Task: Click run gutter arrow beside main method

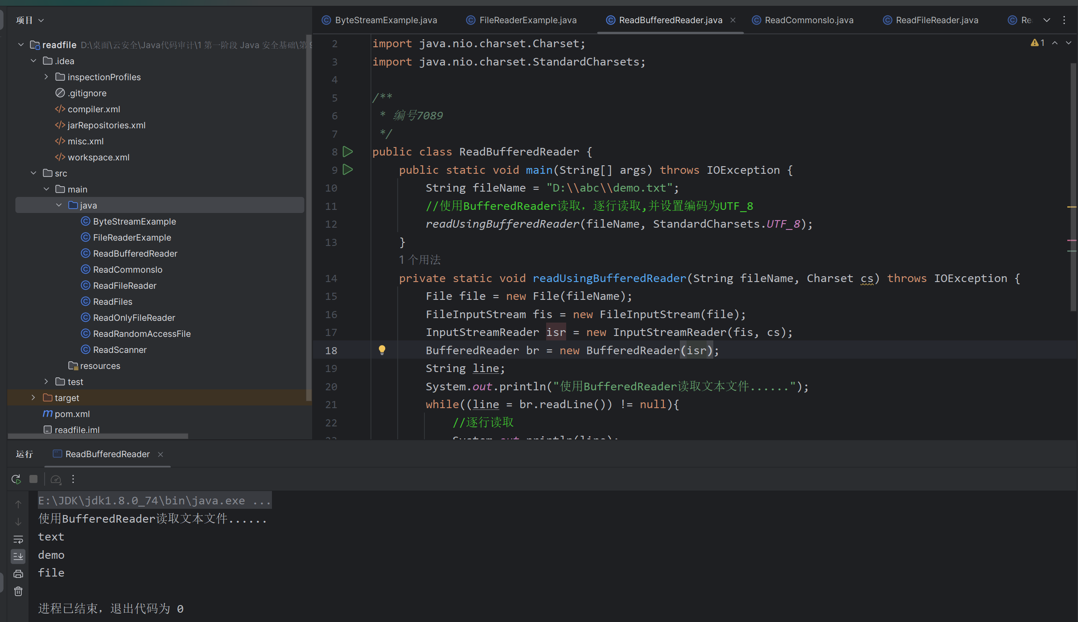Action: [x=348, y=170]
